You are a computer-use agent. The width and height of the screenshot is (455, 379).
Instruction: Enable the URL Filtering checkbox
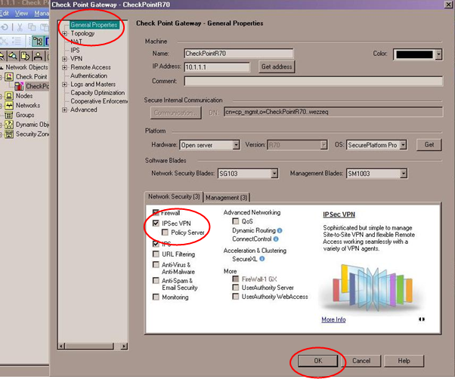pos(156,254)
